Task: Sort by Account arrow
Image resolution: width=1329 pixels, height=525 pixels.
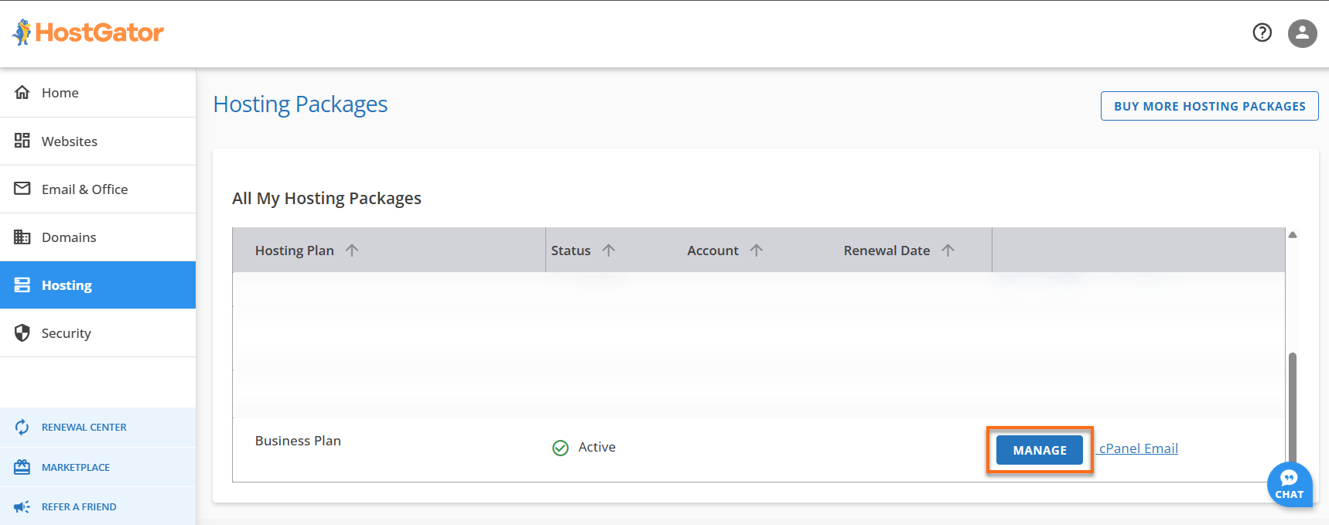Action: (757, 251)
